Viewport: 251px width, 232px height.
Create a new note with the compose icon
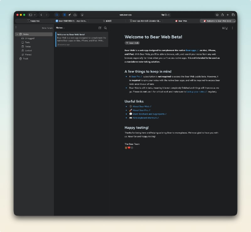(100, 28)
